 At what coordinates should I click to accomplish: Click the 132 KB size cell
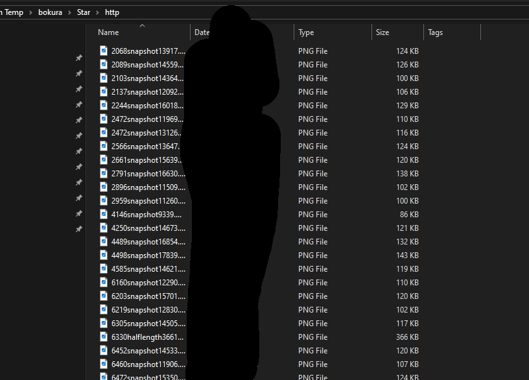[x=407, y=242]
